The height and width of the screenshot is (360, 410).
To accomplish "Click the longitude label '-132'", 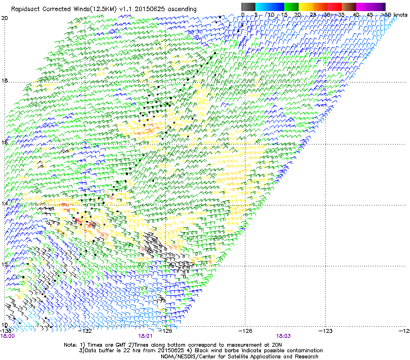I will (85, 331).
